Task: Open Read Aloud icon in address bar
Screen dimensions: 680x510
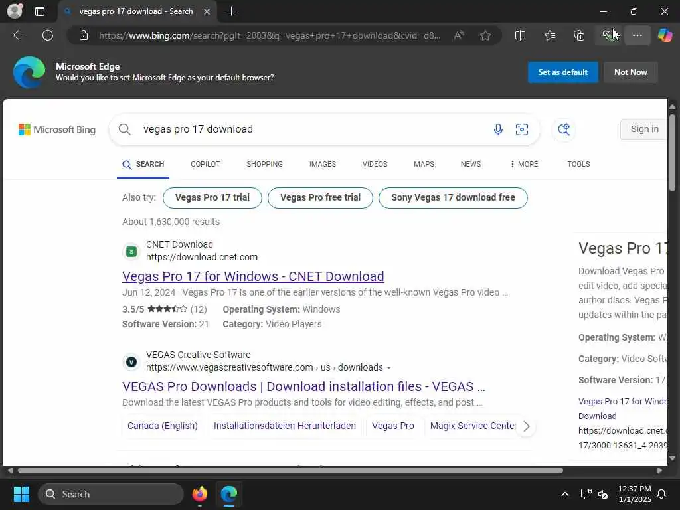Action: 459,35
